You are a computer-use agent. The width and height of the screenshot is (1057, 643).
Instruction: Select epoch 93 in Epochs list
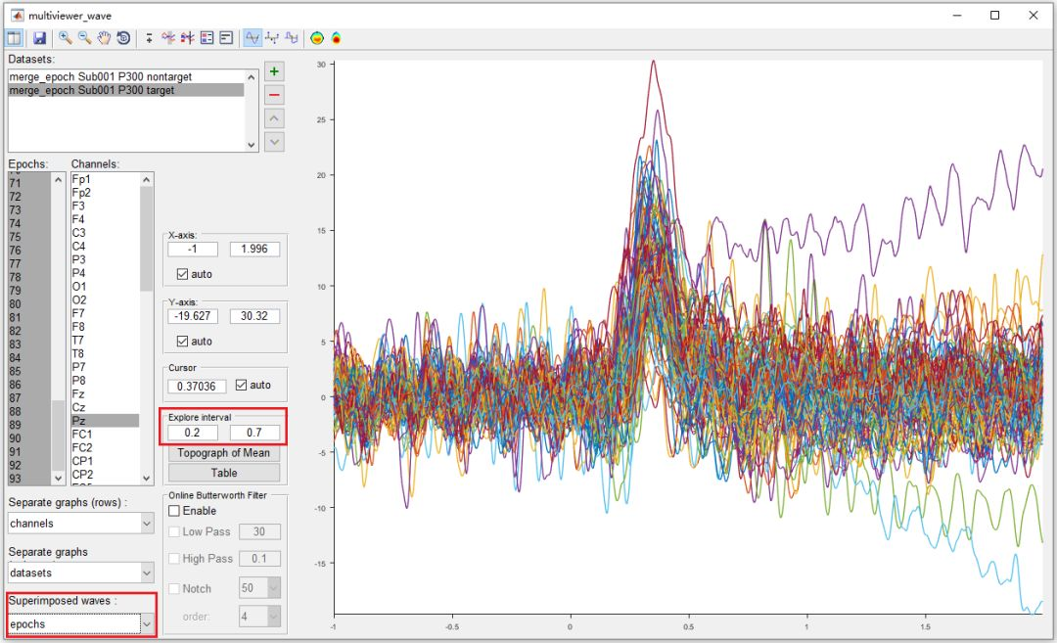click(x=29, y=479)
